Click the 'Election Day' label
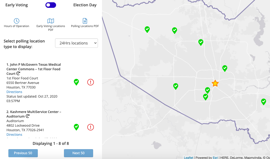 [85, 5]
